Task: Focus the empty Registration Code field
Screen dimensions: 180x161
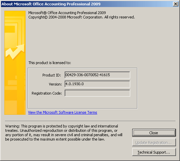Action: coord(97,93)
